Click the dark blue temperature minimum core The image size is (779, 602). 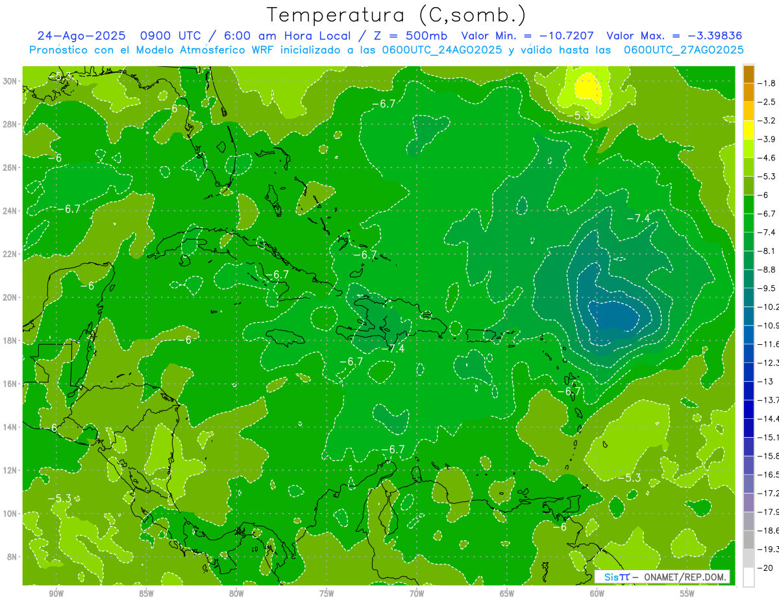click(614, 316)
